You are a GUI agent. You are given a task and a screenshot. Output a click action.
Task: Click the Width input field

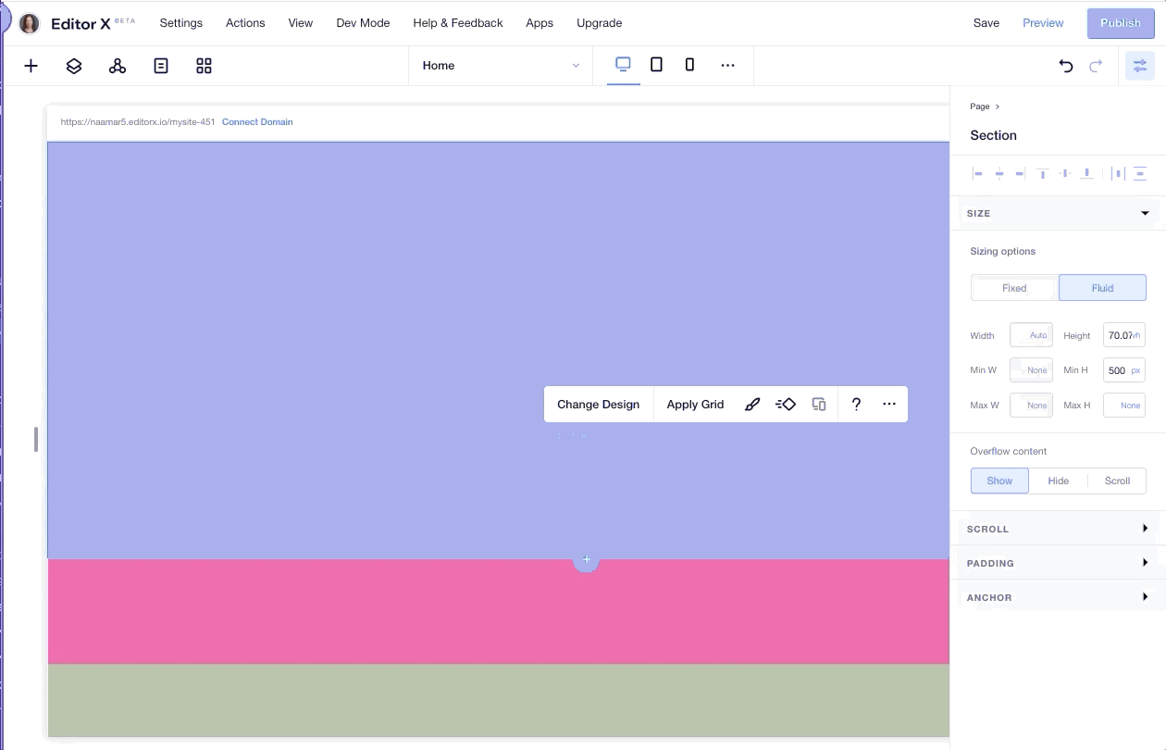click(1031, 335)
